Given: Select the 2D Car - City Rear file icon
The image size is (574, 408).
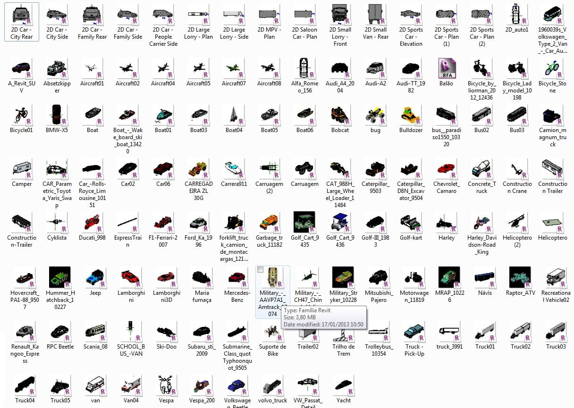Looking at the screenshot, I should [x=21, y=16].
